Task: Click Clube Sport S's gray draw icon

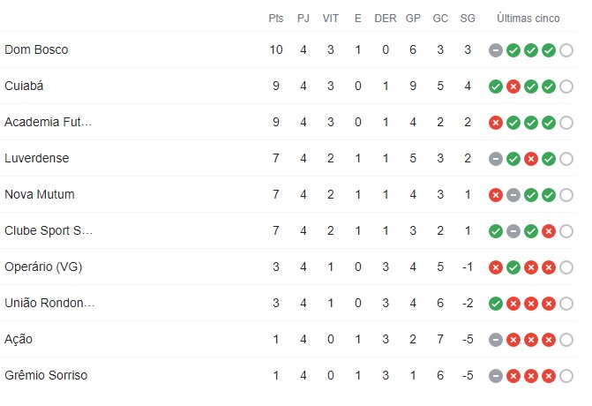Action: pos(513,231)
